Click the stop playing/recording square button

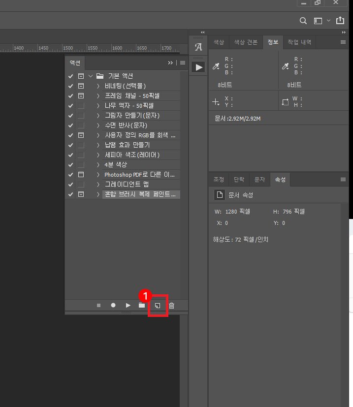coord(98,306)
